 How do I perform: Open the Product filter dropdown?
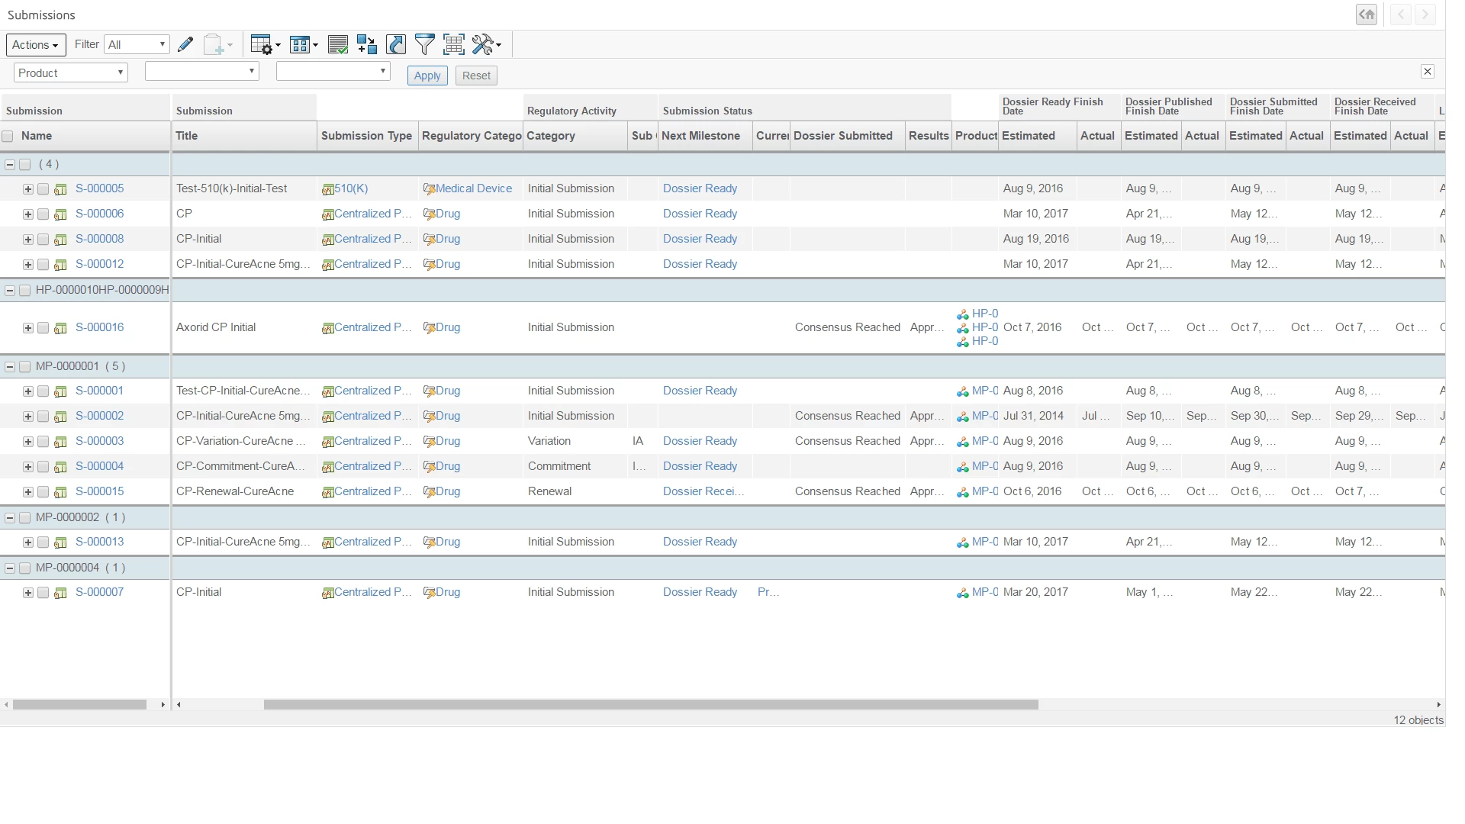pos(70,73)
